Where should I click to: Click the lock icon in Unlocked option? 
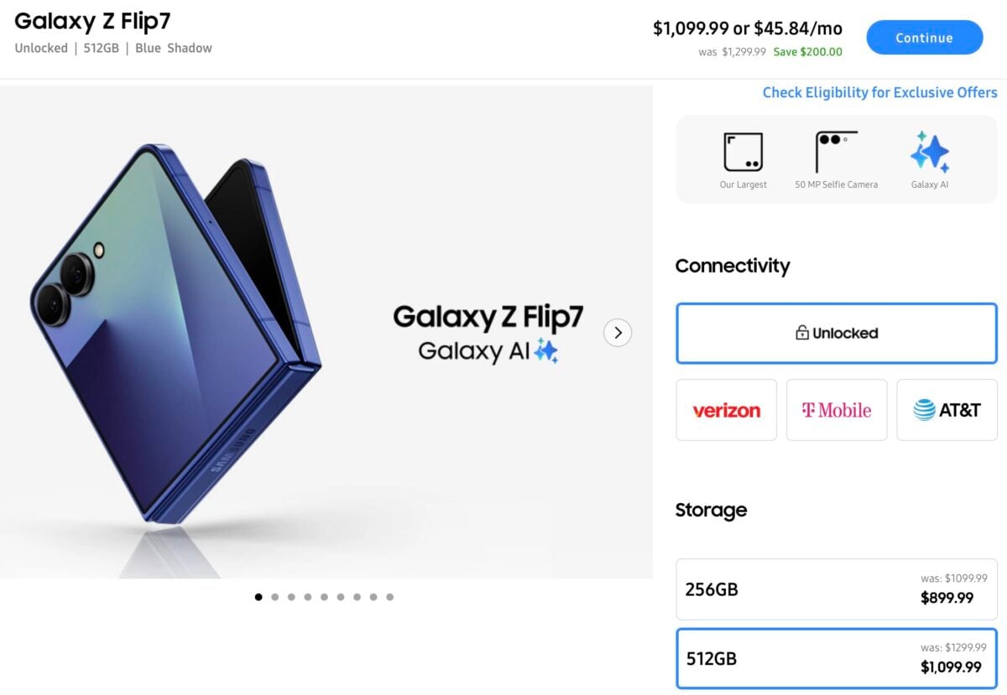(x=801, y=333)
